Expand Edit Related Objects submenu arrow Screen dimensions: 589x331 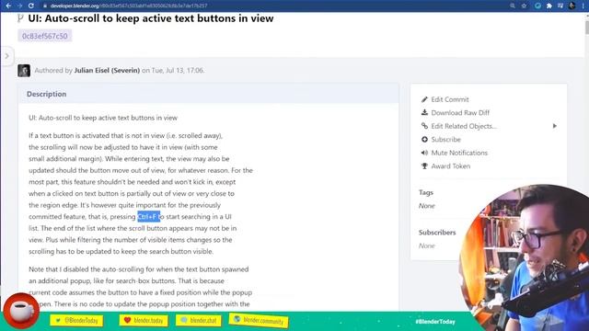(555, 126)
